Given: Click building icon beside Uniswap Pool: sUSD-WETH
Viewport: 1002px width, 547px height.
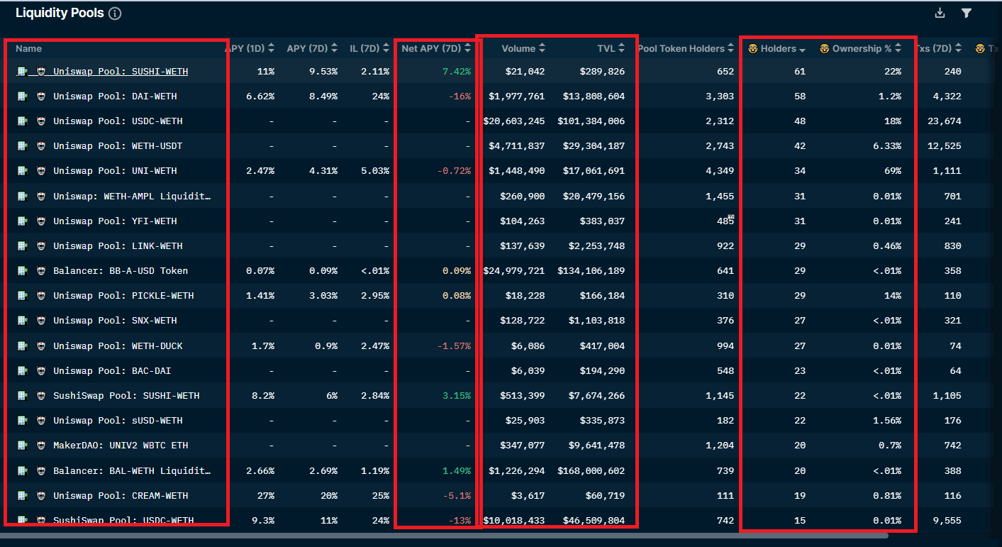Looking at the screenshot, I should tap(23, 421).
